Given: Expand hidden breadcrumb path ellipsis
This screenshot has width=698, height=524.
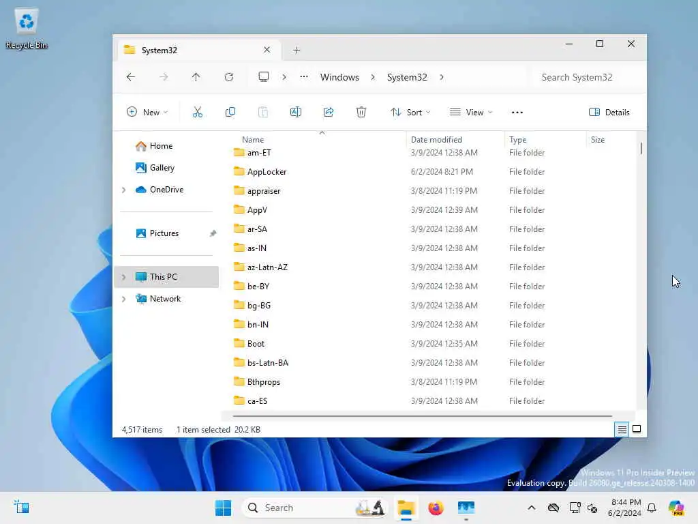Looking at the screenshot, I should [304, 77].
